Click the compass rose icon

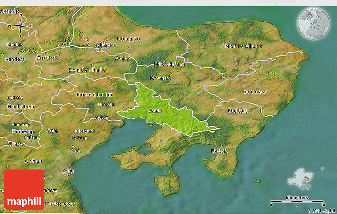[20, 26]
